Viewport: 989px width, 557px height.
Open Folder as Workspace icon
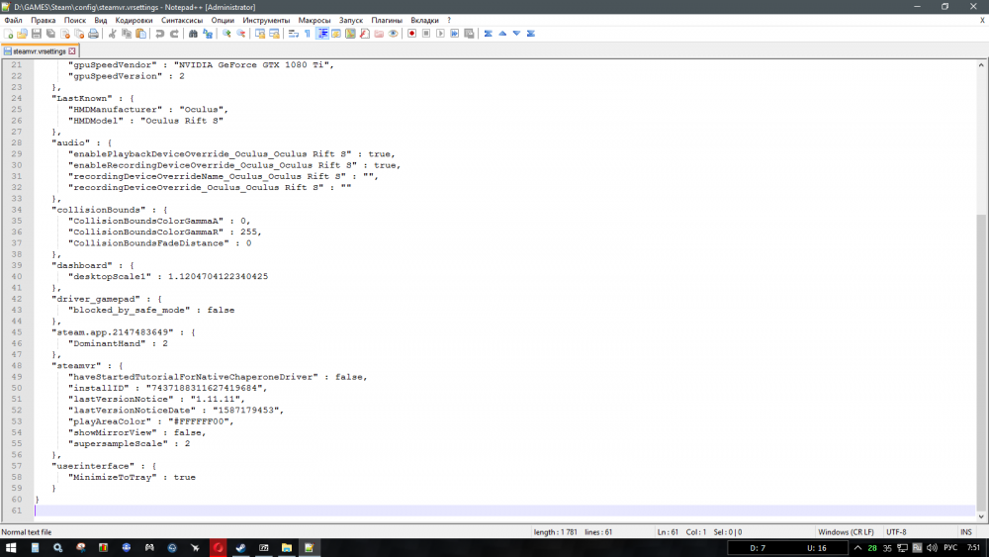[379, 34]
